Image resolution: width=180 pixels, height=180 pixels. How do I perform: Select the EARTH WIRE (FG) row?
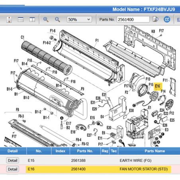click(x=90, y=160)
